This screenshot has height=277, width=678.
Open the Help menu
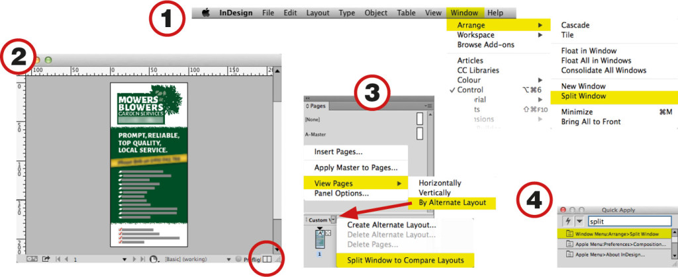(495, 13)
